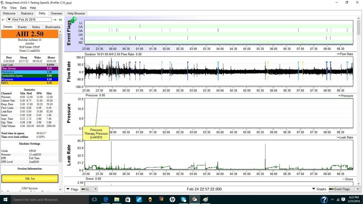Click the details panel scroll up arrow
The width and height of the screenshot is (363, 204).
pos(60,32)
